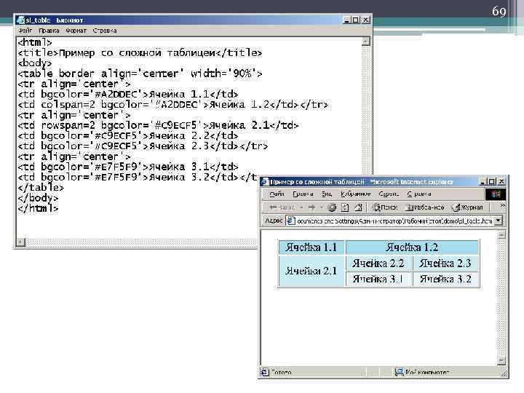Open Справка menu in Internet Explorer
524x393 pixels.
[418, 194]
